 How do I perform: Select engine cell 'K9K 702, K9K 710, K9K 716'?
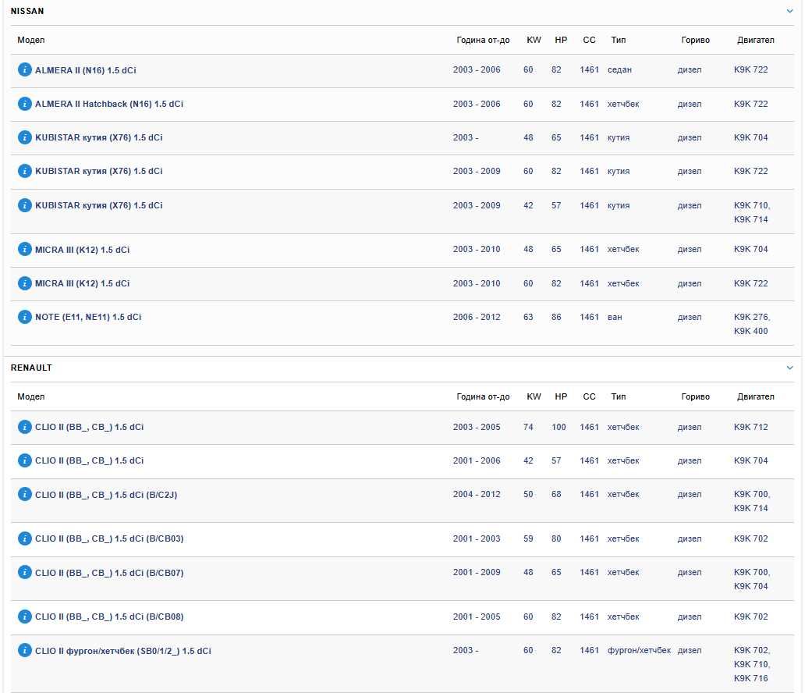tap(752, 664)
